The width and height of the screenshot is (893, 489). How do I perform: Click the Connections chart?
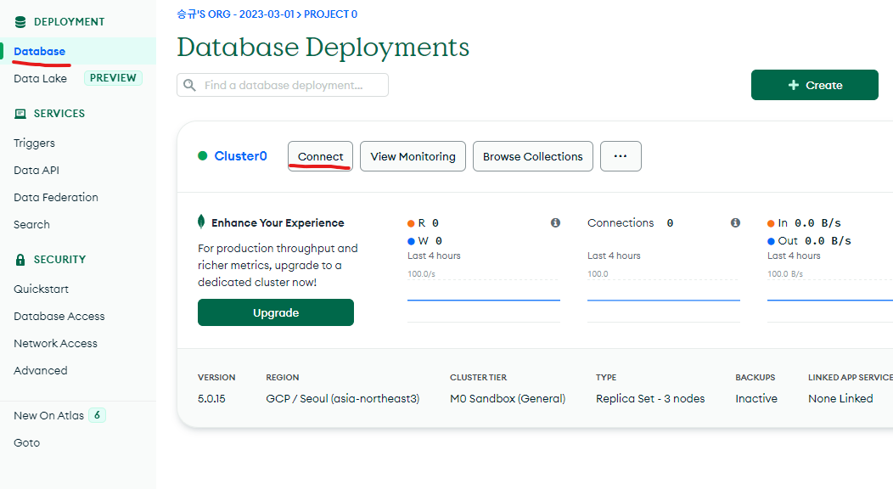664,299
